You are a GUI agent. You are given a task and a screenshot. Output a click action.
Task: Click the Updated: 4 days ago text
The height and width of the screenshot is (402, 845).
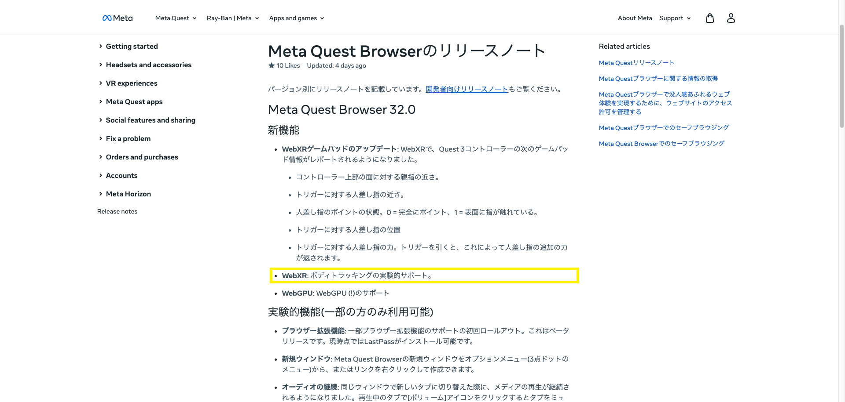click(336, 65)
